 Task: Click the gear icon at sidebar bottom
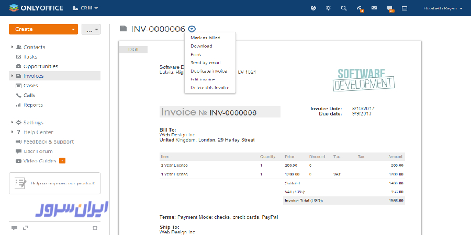(x=95, y=228)
